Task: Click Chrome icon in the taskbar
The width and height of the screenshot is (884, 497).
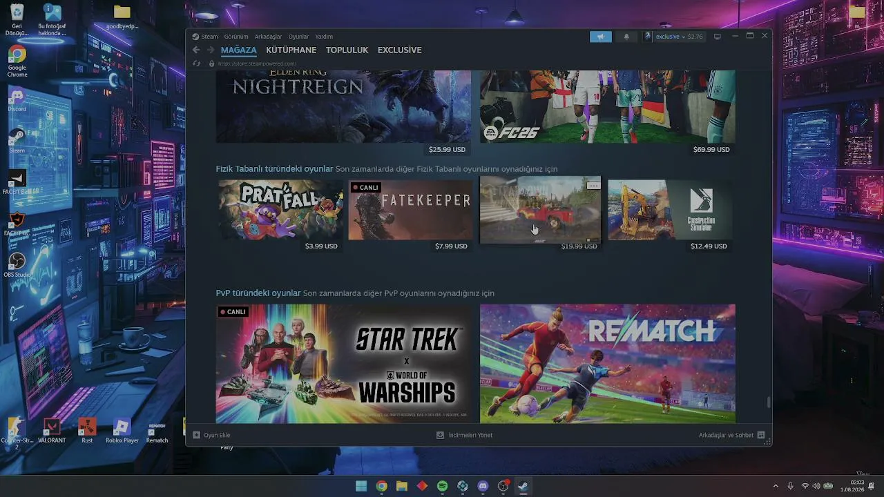Action: [381, 486]
